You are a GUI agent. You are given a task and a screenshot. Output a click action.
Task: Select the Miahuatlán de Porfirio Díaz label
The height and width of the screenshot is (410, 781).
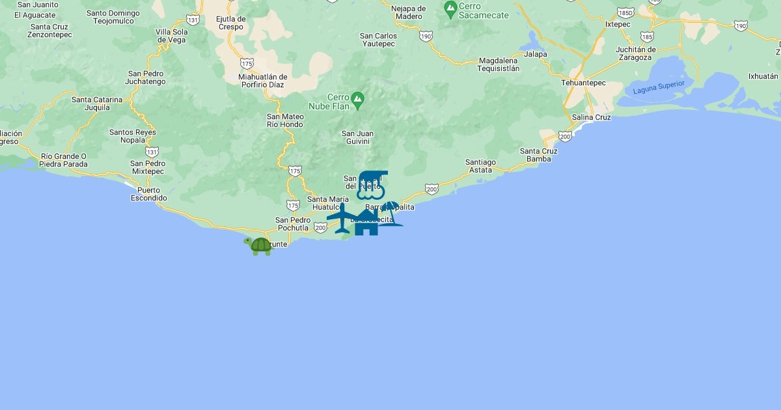click(263, 81)
